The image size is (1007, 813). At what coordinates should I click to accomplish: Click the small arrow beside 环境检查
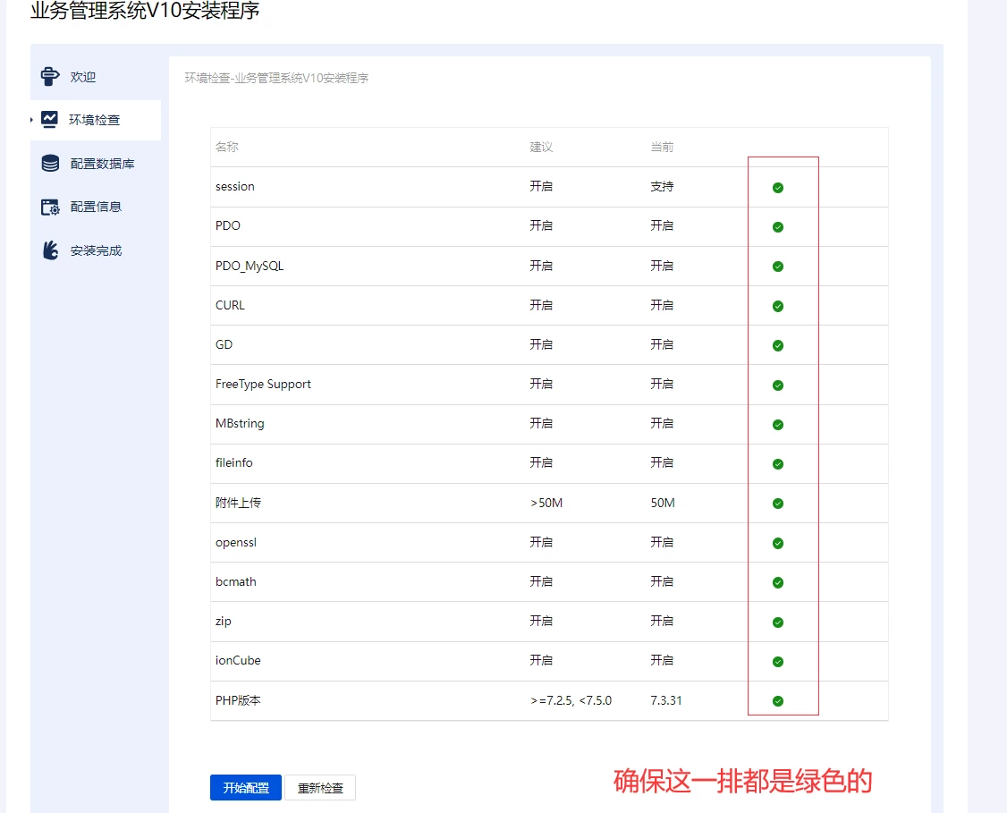pos(32,120)
